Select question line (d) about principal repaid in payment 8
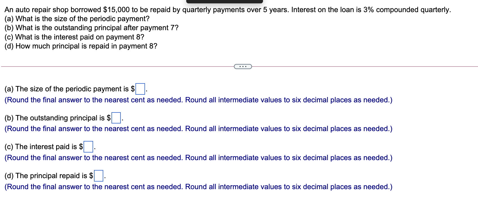Image resolution: width=478 pixels, height=212 pixels. (81, 46)
